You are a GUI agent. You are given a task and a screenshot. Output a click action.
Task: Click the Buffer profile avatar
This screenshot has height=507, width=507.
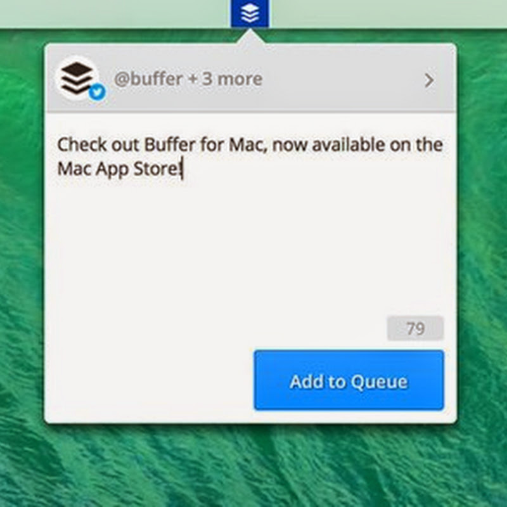click(77, 79)
